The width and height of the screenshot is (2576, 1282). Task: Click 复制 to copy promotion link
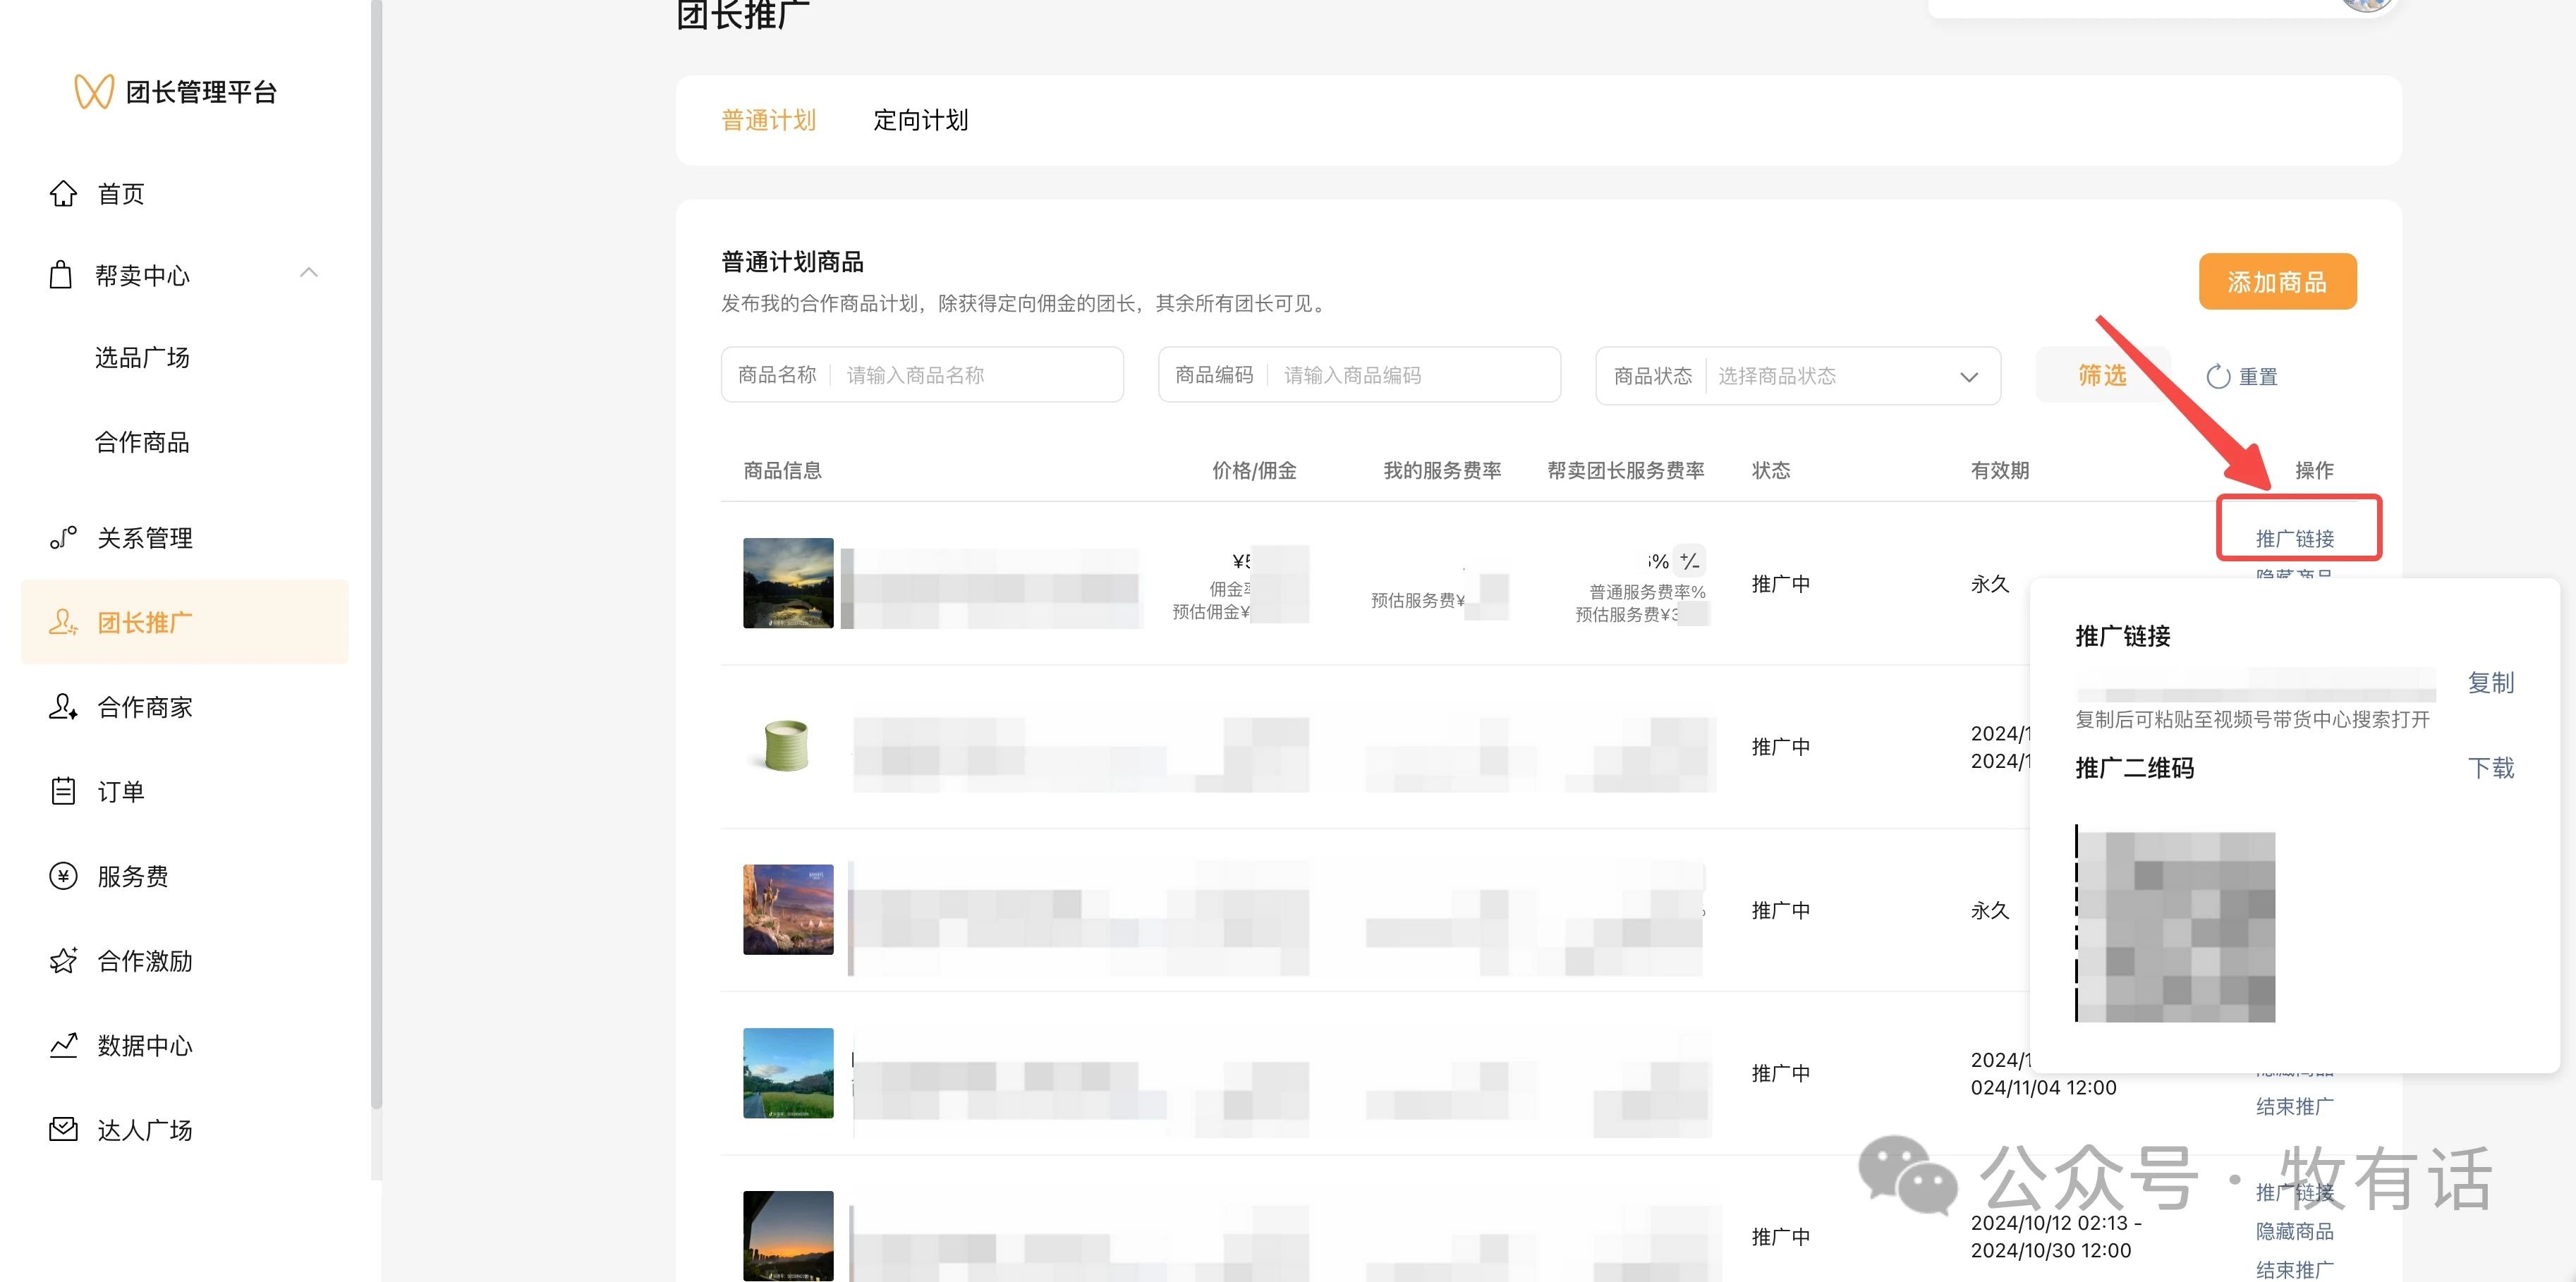click(2490, 683)
